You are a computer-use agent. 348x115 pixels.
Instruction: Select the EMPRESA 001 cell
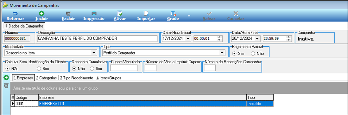(x=142, y=103)
